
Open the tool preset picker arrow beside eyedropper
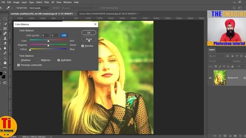[x=12, y=8]
